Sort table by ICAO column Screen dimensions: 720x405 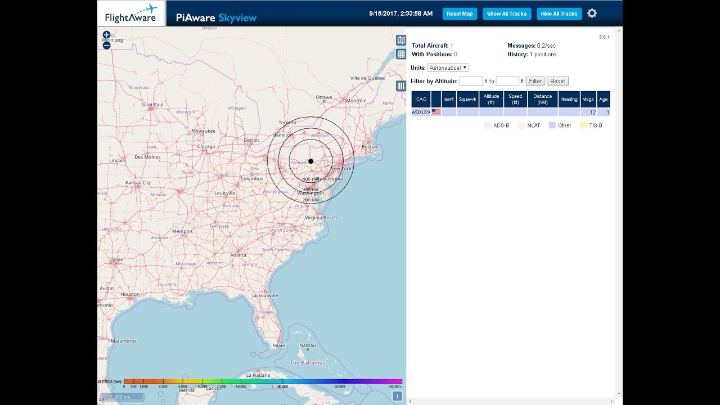pyautogui.click(x=421, y=99)
